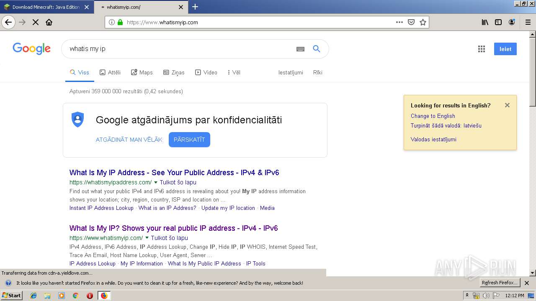
Task: Open Opera from the taskbar
Action: pos(90,296)
